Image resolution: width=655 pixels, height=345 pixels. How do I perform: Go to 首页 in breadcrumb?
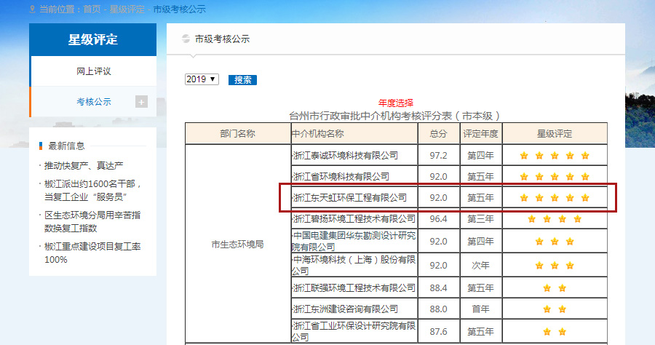click(92, 9)
